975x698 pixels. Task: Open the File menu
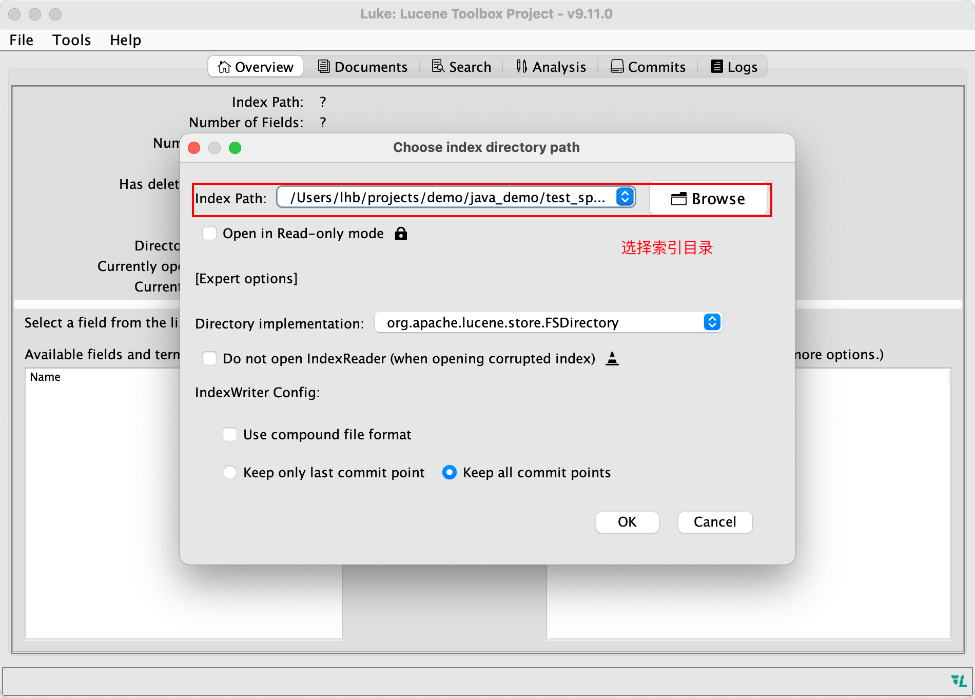[x=22, y=40]
